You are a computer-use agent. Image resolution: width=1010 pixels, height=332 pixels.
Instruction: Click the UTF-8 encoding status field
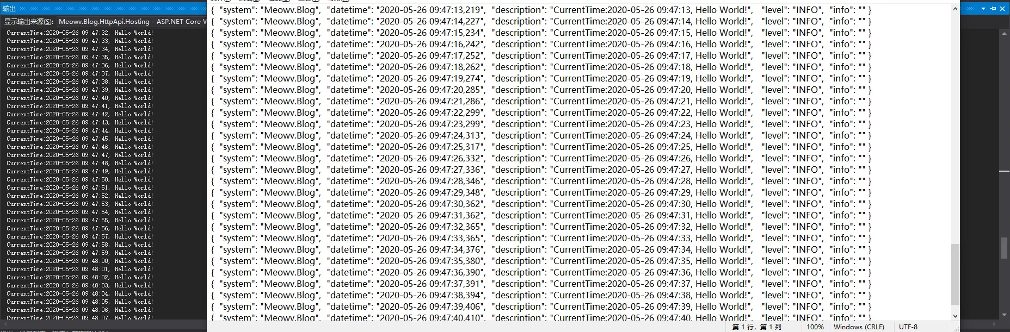[x=908, y=327]
